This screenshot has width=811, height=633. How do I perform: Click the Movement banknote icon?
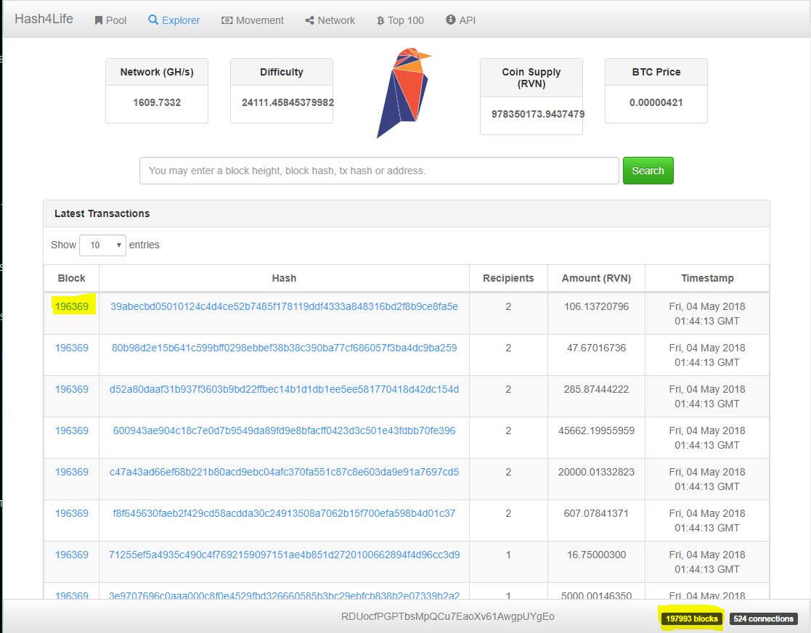[227, 20]
